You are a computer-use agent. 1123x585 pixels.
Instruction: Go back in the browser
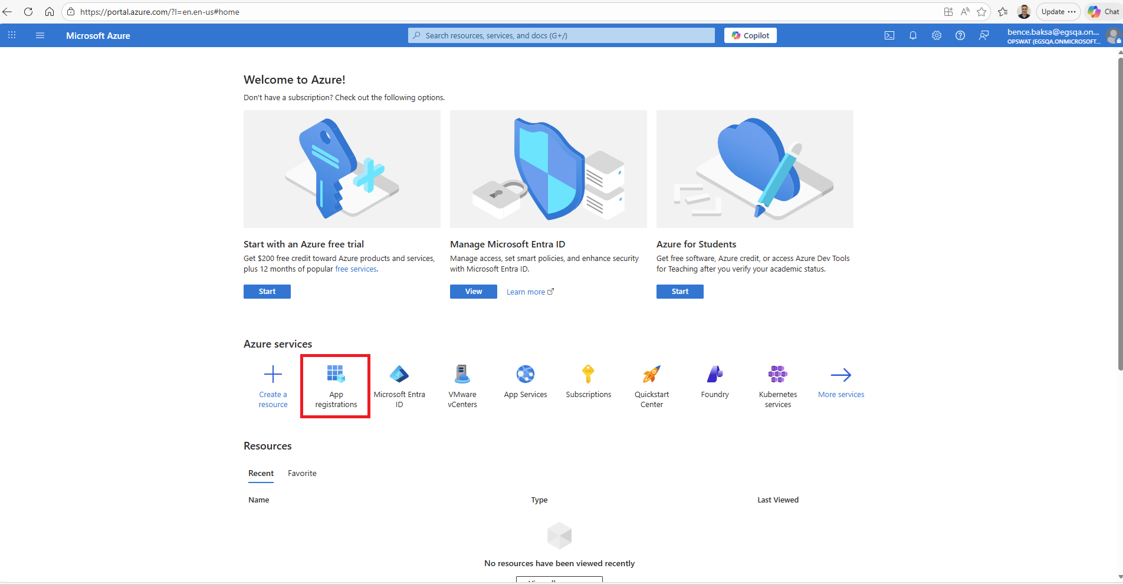8,12
